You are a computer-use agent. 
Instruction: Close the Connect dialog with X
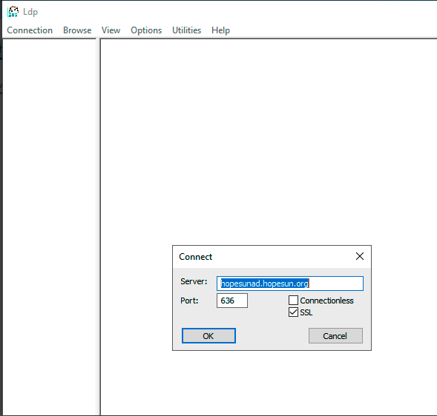(360, 256)
